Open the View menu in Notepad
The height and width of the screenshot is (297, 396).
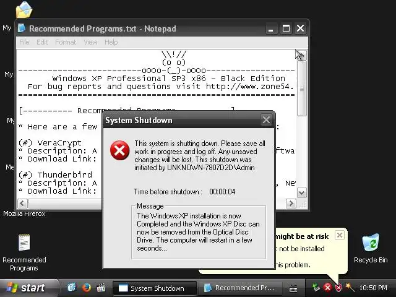pyautogui.click(x=91, y=42)
